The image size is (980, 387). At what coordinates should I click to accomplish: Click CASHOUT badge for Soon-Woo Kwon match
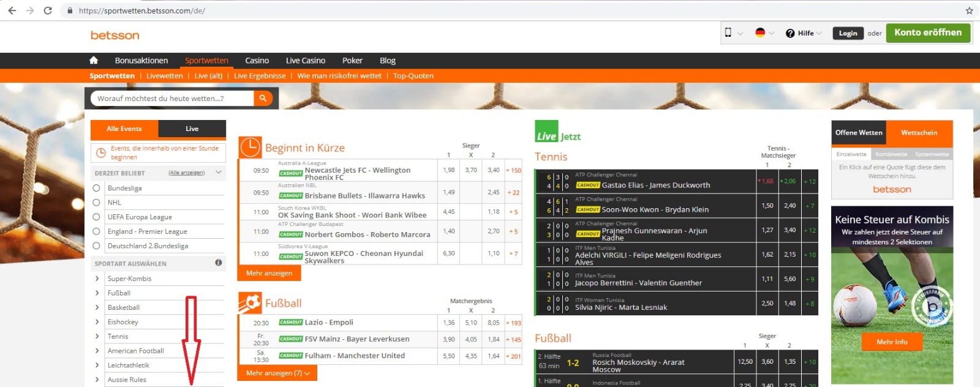pos(588,209)
